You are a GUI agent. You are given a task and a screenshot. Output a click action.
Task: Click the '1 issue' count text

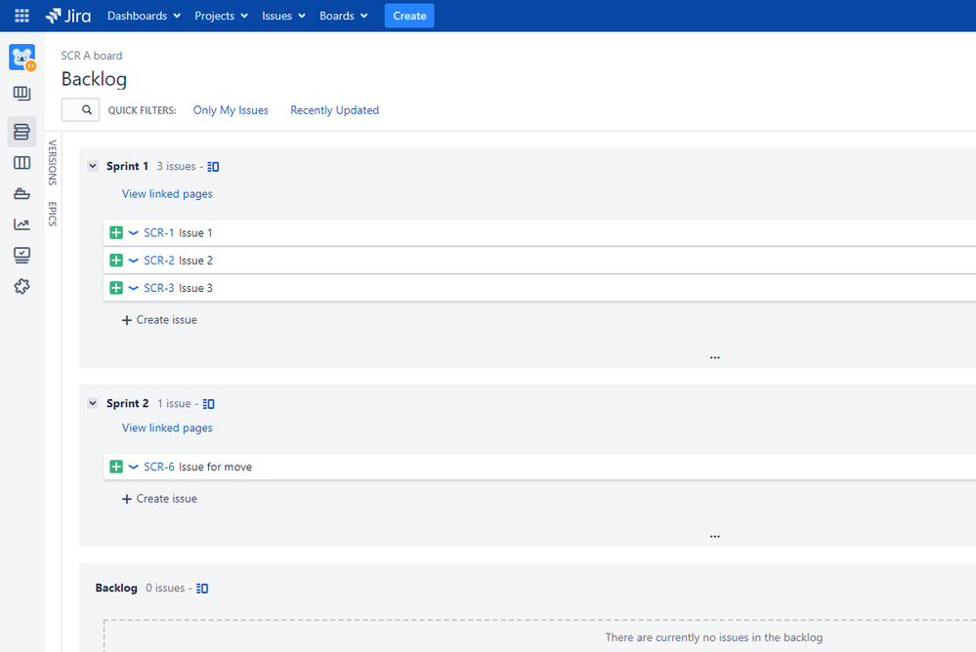(x=174, y=403)
